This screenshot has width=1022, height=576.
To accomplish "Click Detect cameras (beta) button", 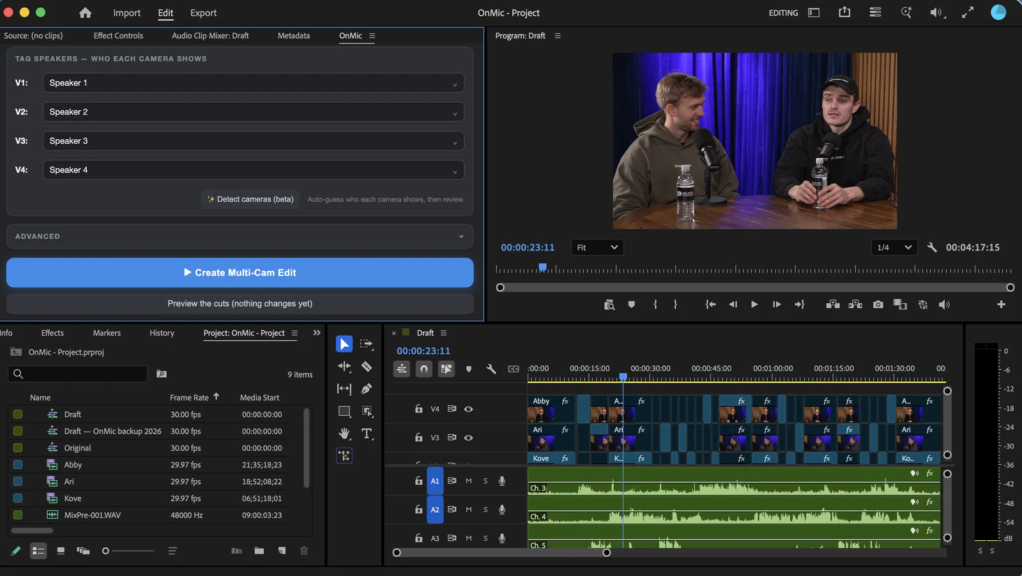I will pyautogui.click(x=250, y=199).
